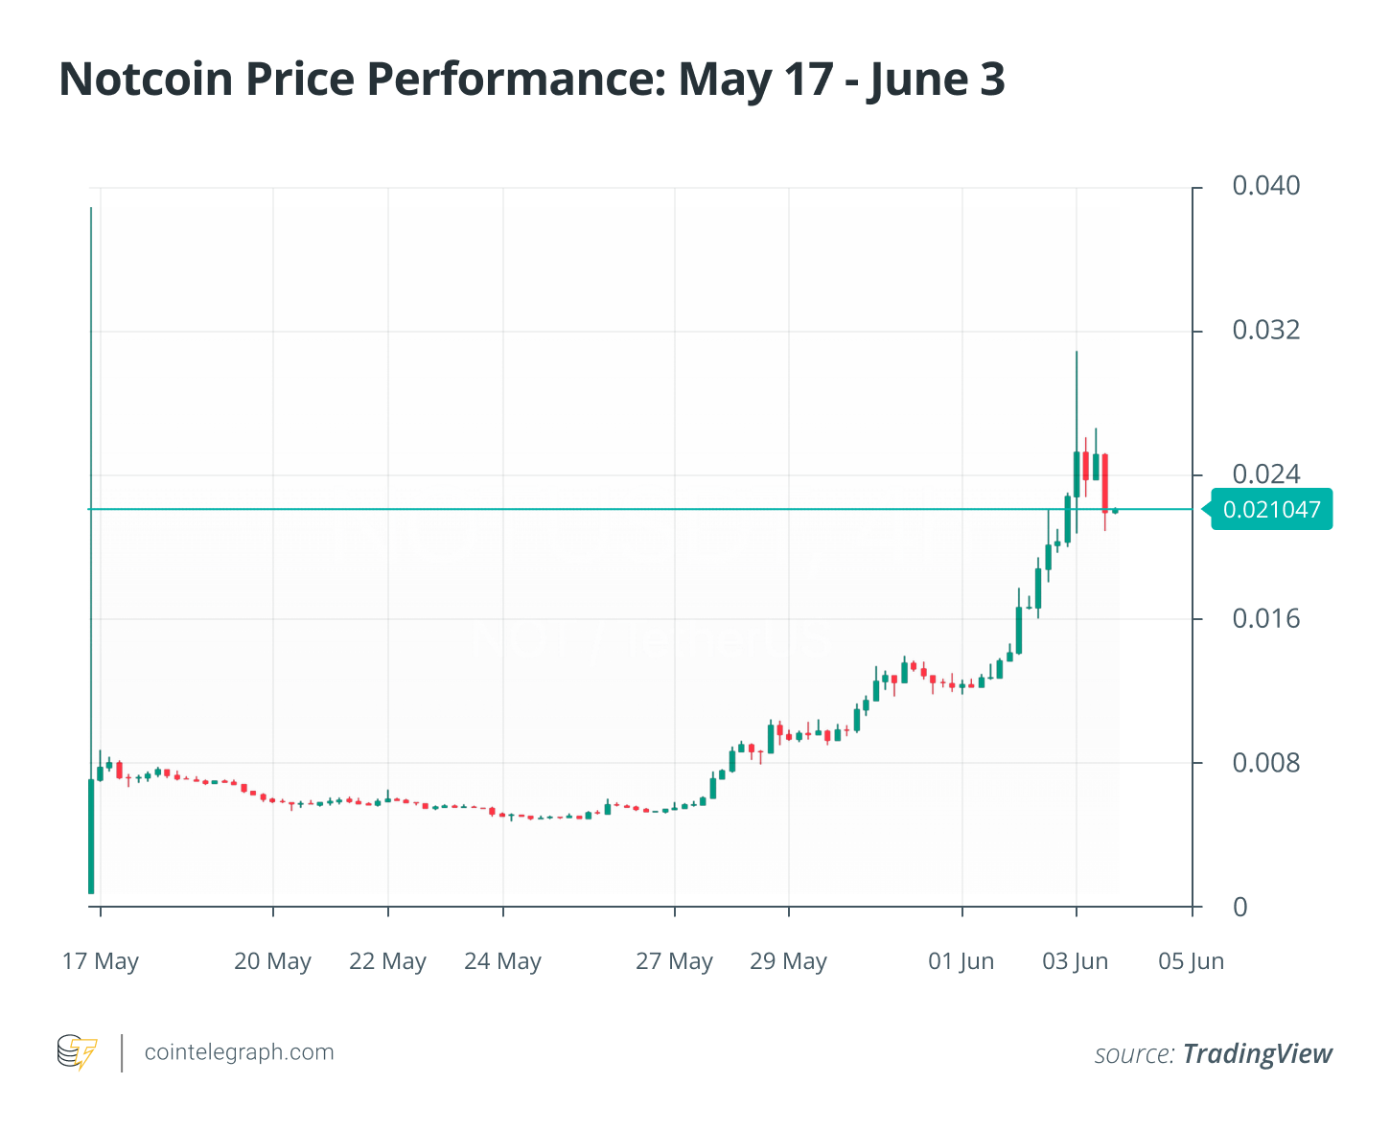Click the 17 May date label

point(101,961)
